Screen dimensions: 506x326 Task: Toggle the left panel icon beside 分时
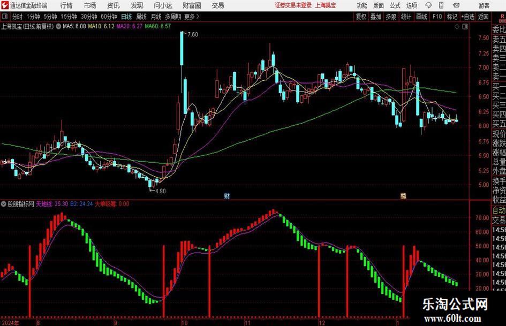4,17
